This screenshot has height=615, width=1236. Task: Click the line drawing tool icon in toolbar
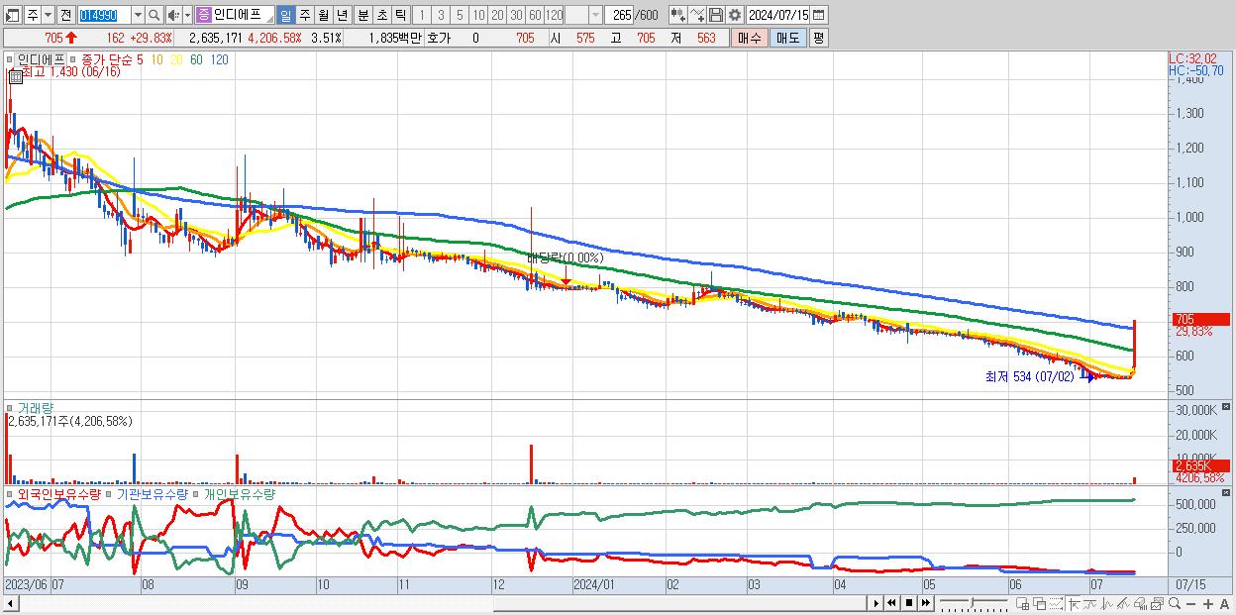pyautogui.click(x=697, y=15)
